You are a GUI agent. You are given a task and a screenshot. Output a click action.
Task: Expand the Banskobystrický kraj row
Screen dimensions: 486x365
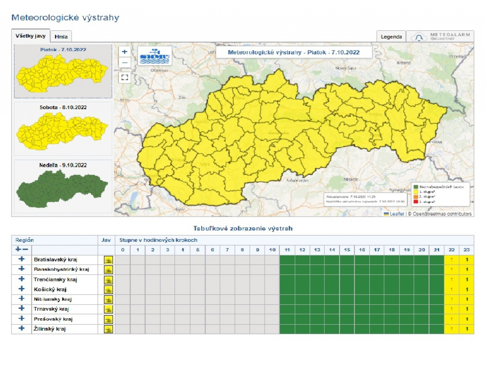coord(22,269)
